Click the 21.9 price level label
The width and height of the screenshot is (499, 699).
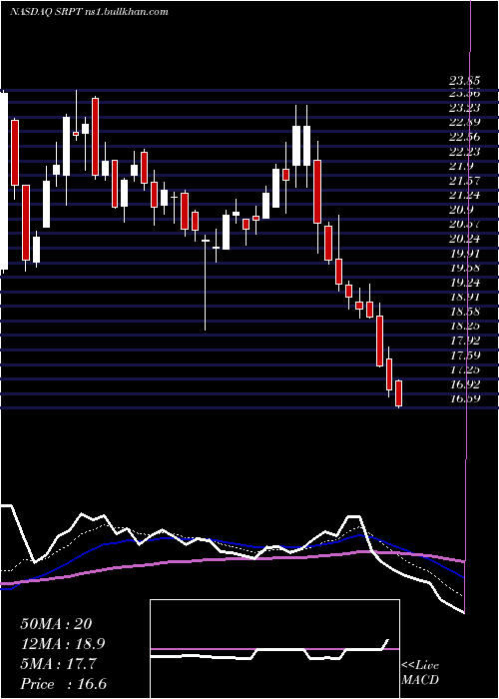click(x=461, y=166)
